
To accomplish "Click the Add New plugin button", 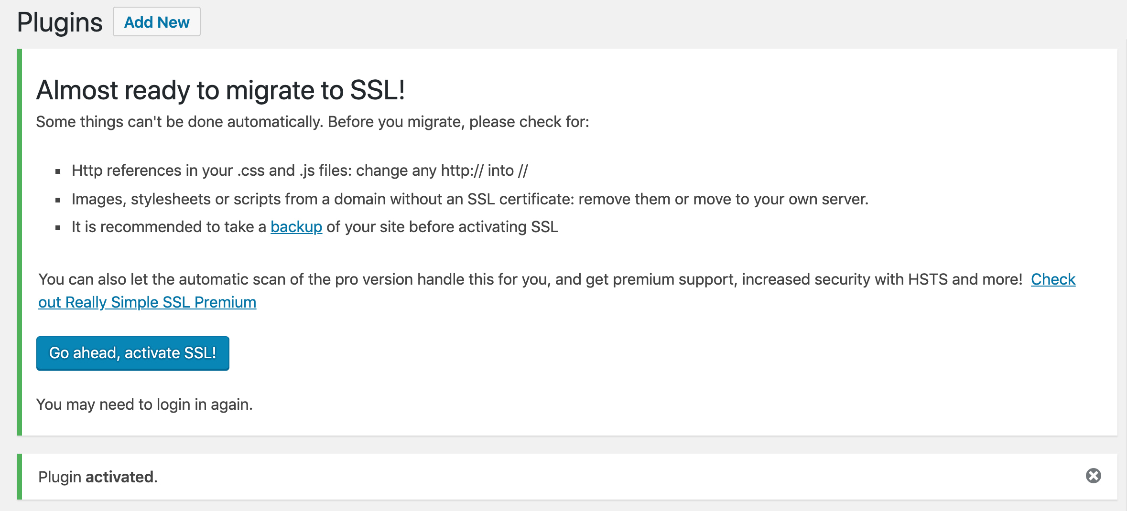I will (x=156, y=21).
